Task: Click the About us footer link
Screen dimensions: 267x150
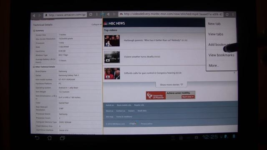Action: 109,111
